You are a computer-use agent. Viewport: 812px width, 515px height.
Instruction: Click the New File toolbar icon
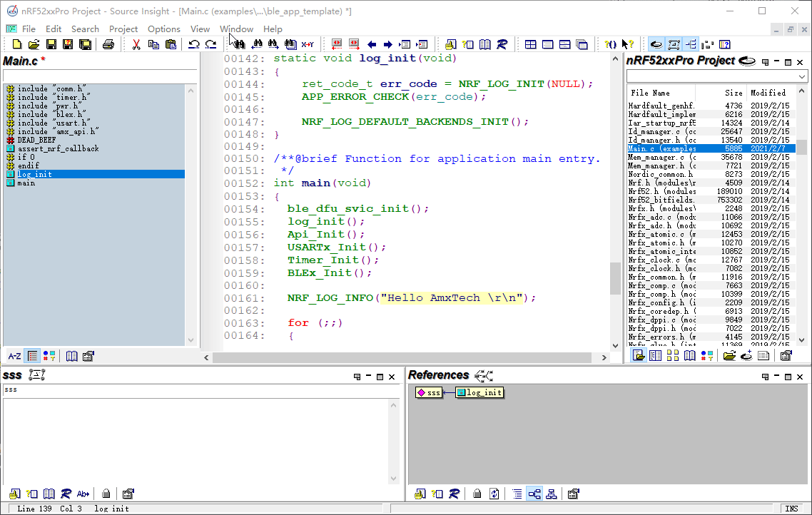[16, 44]
